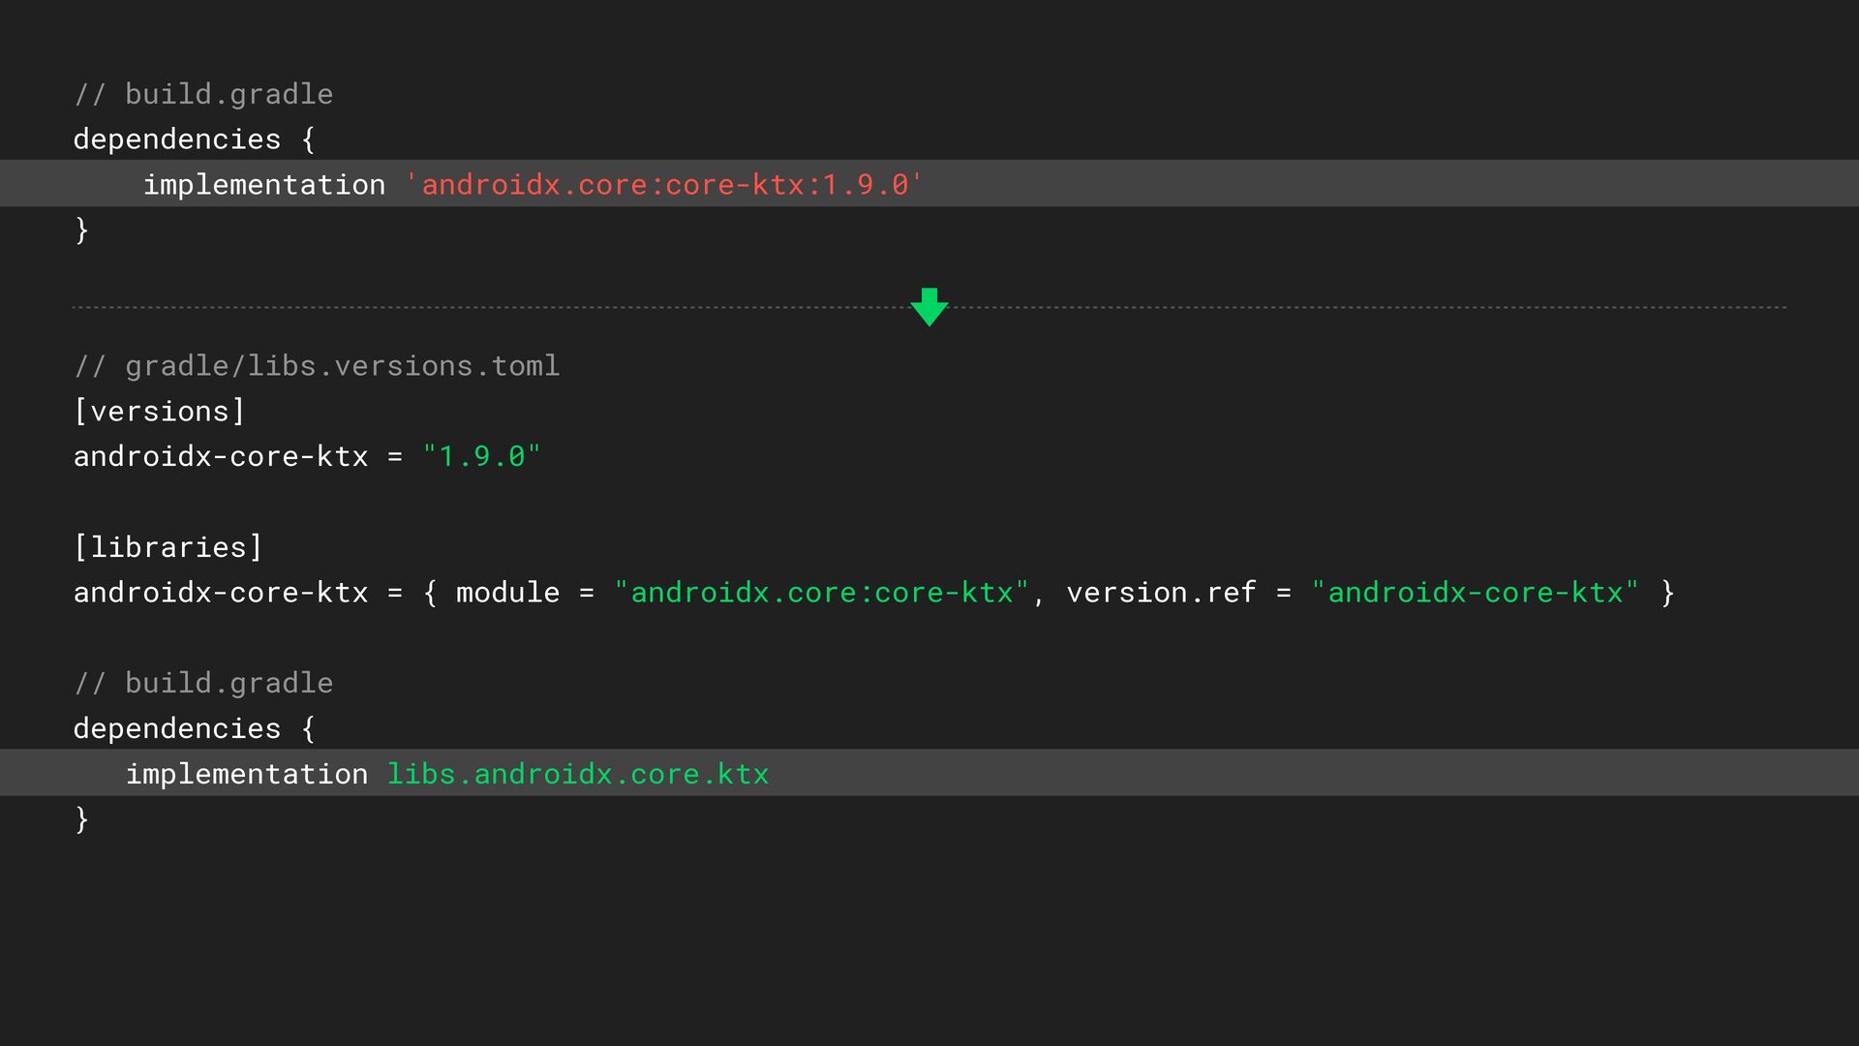The width and height of the screenshot is (1859, 1046).
Task: Click 'implementation' in the top highlighted line
Action: click(264, 184)
